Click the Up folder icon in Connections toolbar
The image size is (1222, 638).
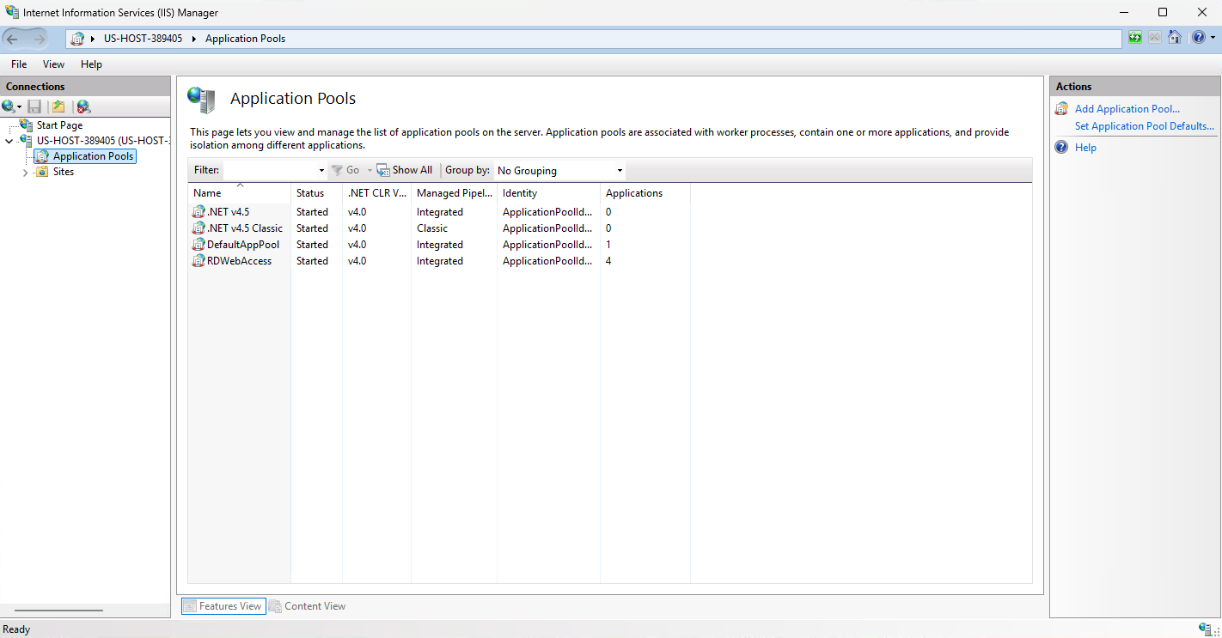pos(58,106)
